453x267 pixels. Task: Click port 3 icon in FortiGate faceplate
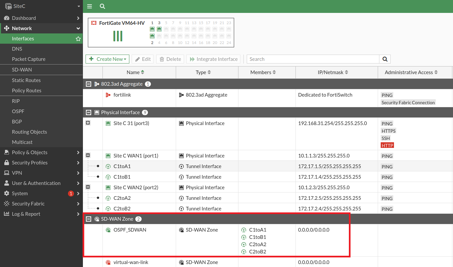coord(159,29)
